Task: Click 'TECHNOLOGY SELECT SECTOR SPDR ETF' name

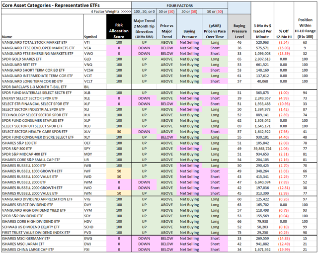Action: [x=35, y=115]
